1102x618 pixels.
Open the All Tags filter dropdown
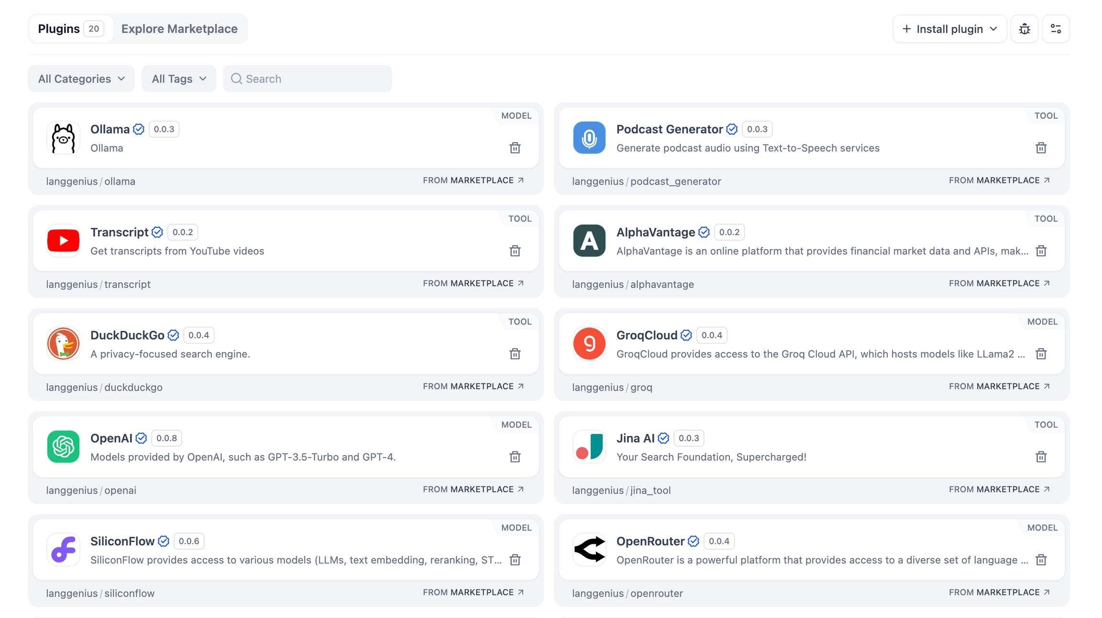tap(179, 79)
